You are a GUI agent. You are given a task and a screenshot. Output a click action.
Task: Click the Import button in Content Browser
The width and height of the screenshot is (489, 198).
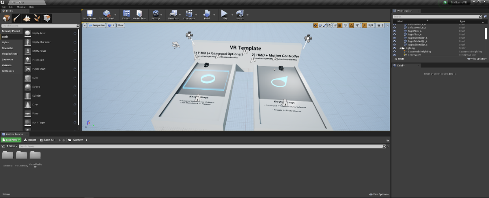tap(30, 140)
